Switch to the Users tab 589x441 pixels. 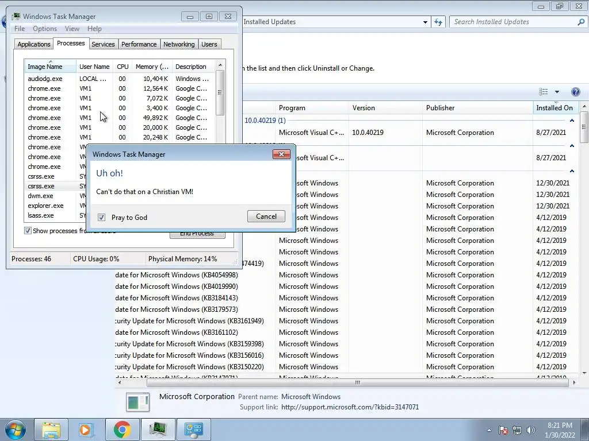[209, 44]
